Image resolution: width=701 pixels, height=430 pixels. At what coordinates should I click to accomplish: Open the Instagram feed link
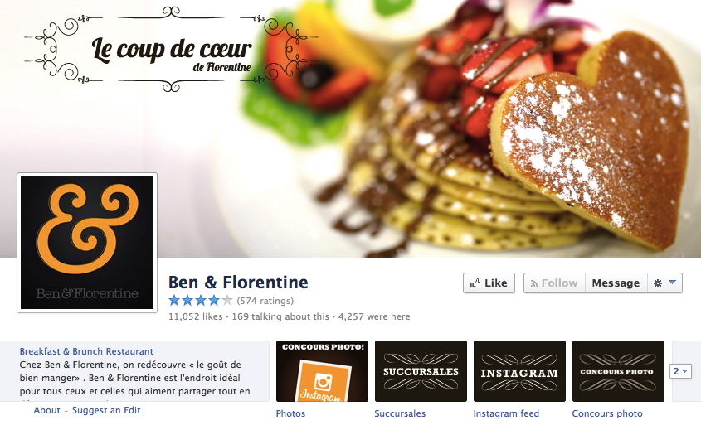click(x=506, y=413)
